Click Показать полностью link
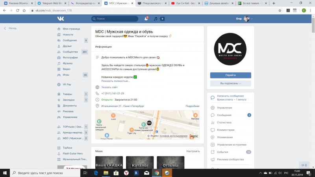Viewport: 315px width, 177px height. [x=115, y=81]
